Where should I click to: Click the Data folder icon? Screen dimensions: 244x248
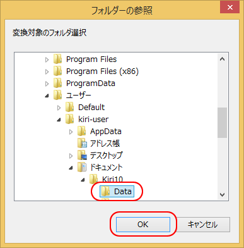point(105,191)
